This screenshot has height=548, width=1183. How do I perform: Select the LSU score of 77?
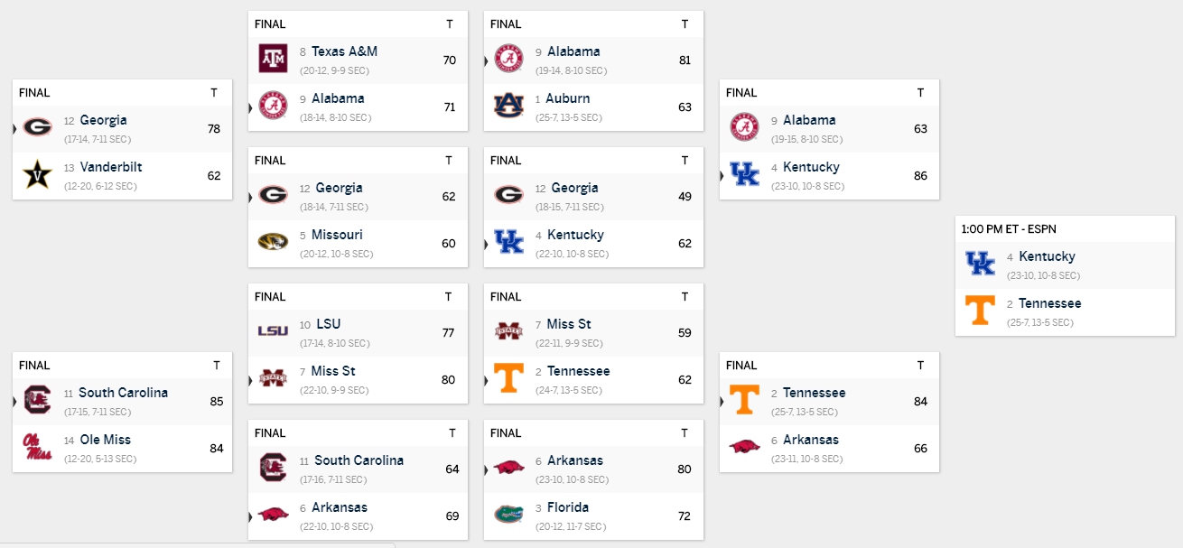tap(448, 333)
